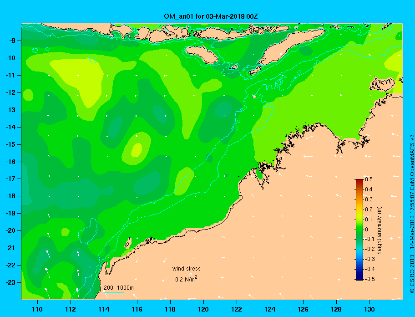Image resolution: width=415 pixels, height=317 pixels.
Task: Click the 0.3 tick label on color bar
Action: click(369, 199)
